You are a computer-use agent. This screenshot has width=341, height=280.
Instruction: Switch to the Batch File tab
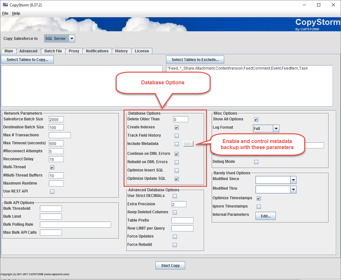53,51
